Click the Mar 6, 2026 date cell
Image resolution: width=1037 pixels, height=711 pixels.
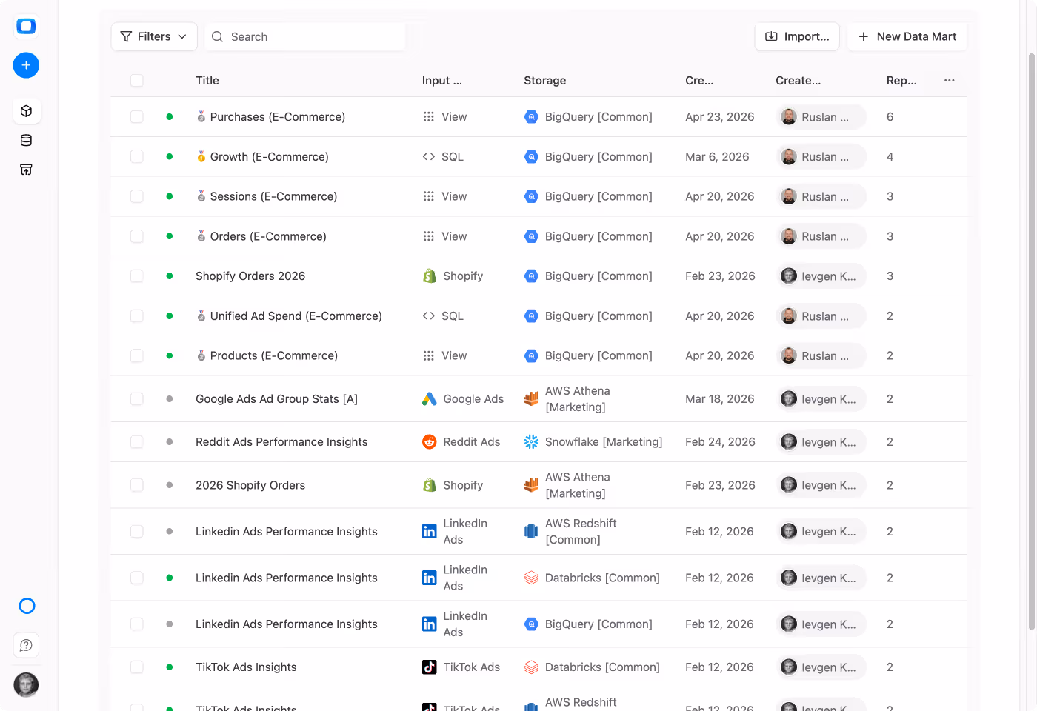pos(717,157)
